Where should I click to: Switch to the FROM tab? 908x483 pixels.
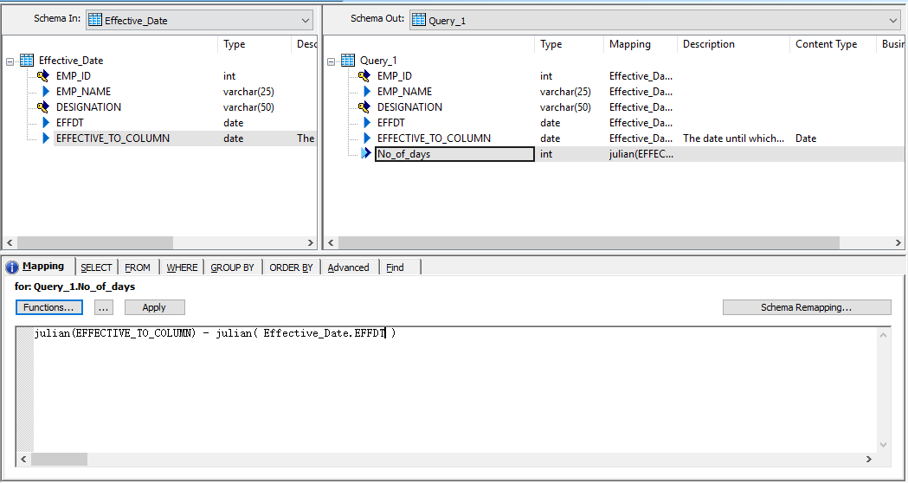click(x=138, y=267)
